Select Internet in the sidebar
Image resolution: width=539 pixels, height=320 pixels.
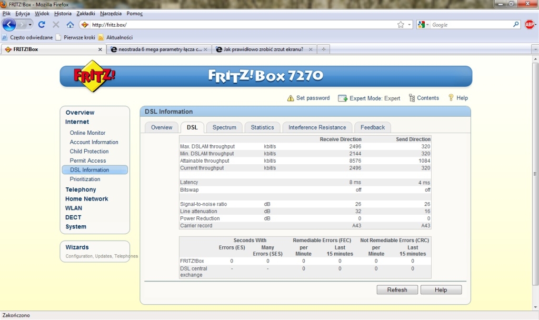click(77, 122)
